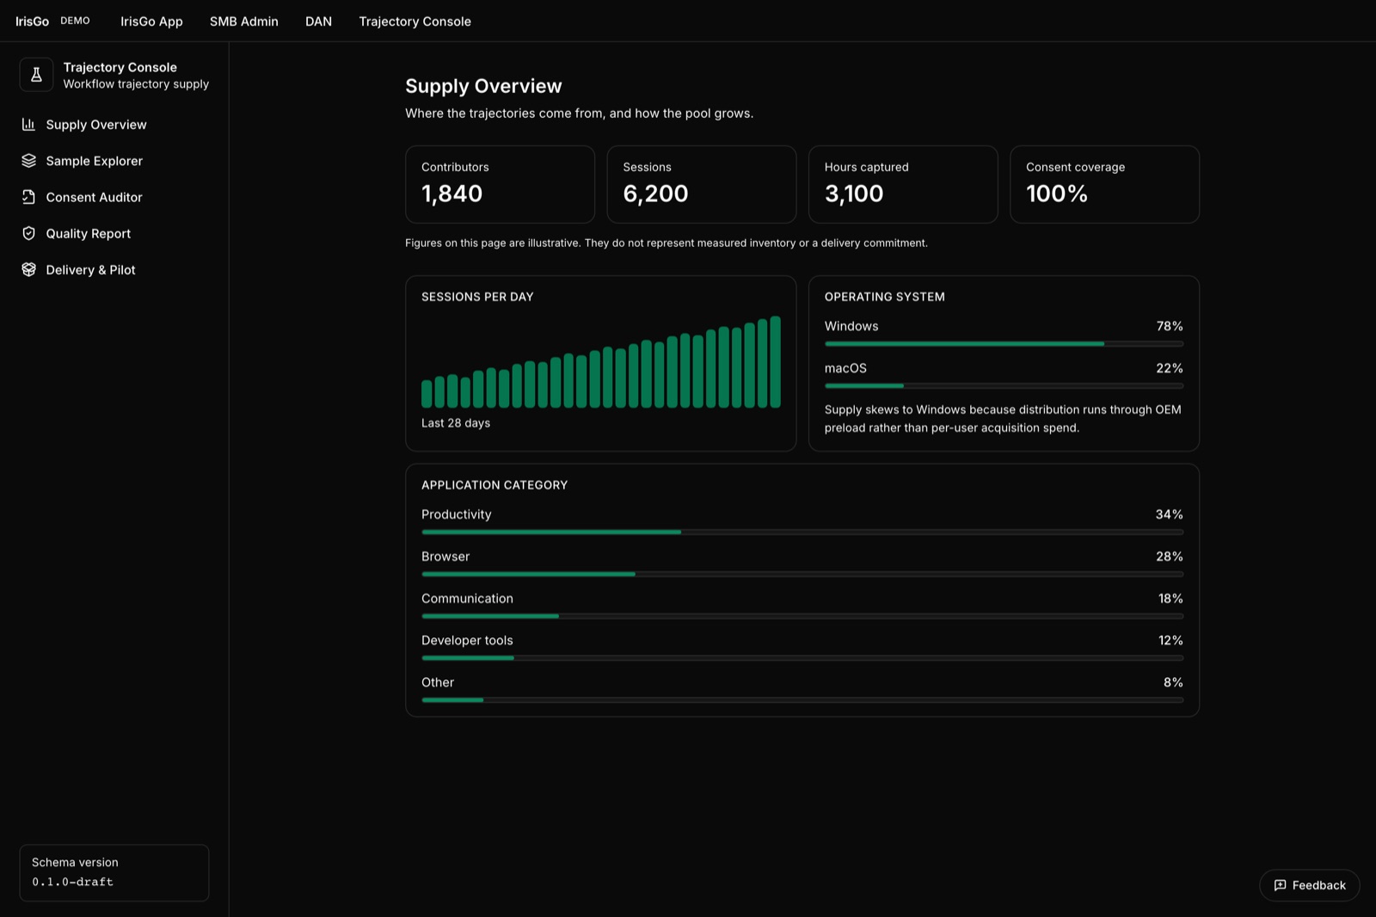
Task: Click the Other category label
Action: [438, 682]
